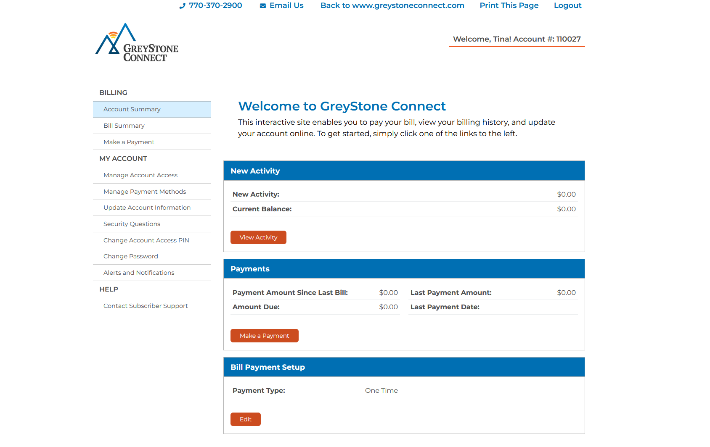Click the Welcome, Tina! Account # text
Image resolution: width=710 pixels, height=447 pixels.
point(517,39)
